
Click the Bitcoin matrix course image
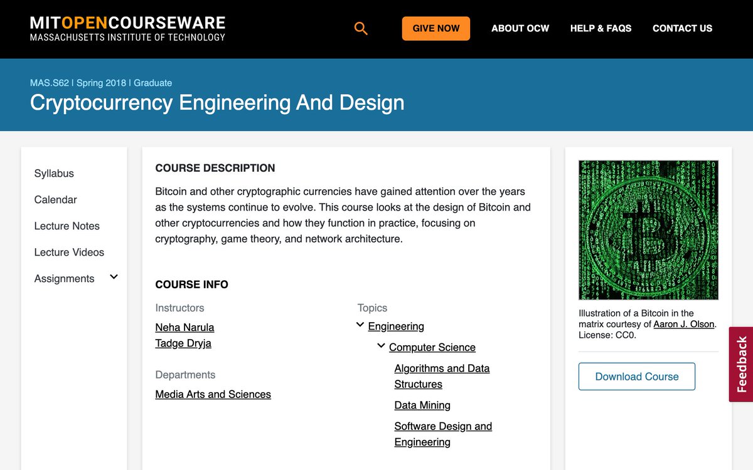648,230
